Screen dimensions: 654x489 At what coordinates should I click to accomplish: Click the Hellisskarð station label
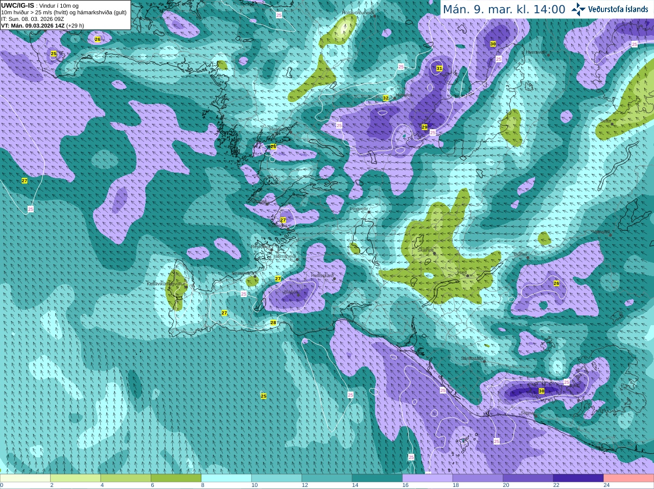322,276
